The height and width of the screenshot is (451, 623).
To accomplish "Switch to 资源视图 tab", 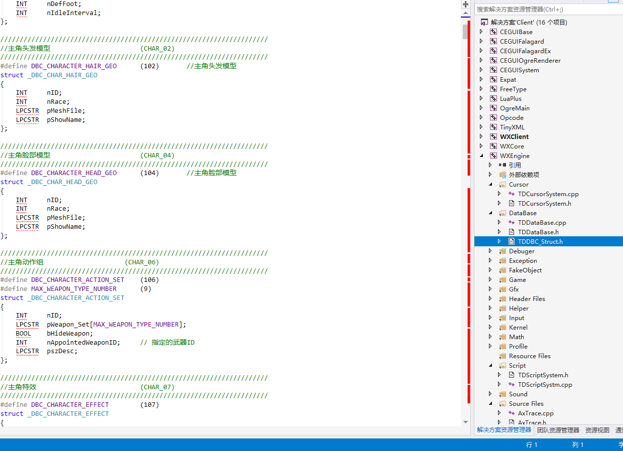I will pyautogui.click(x=597, y=430).
